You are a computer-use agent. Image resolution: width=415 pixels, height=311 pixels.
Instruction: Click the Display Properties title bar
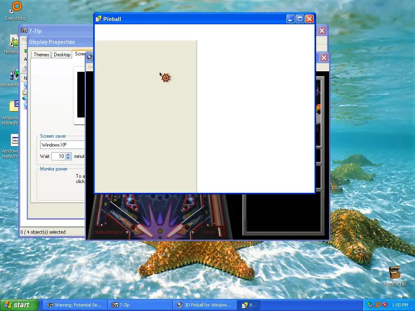click(x=61, y=42)
